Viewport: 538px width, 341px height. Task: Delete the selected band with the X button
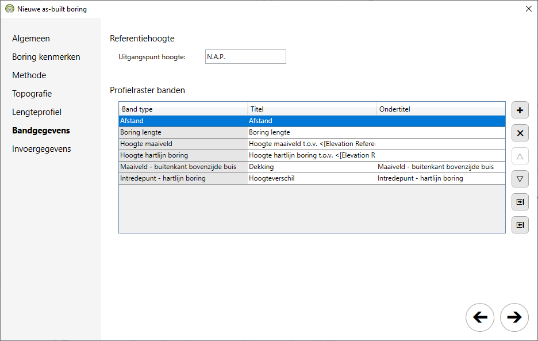point(520,133)
